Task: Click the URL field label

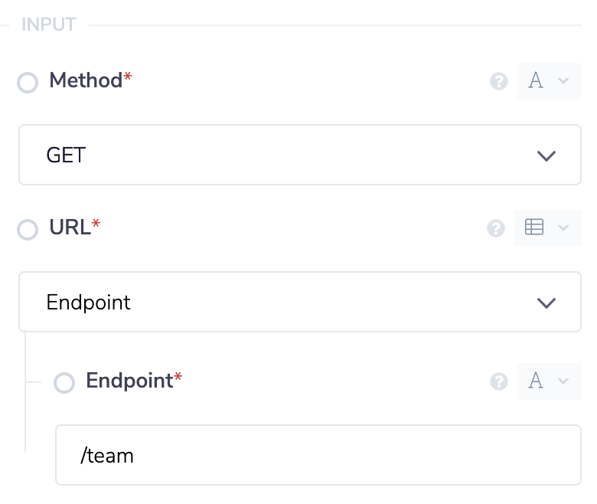Action: pos(70,227)
